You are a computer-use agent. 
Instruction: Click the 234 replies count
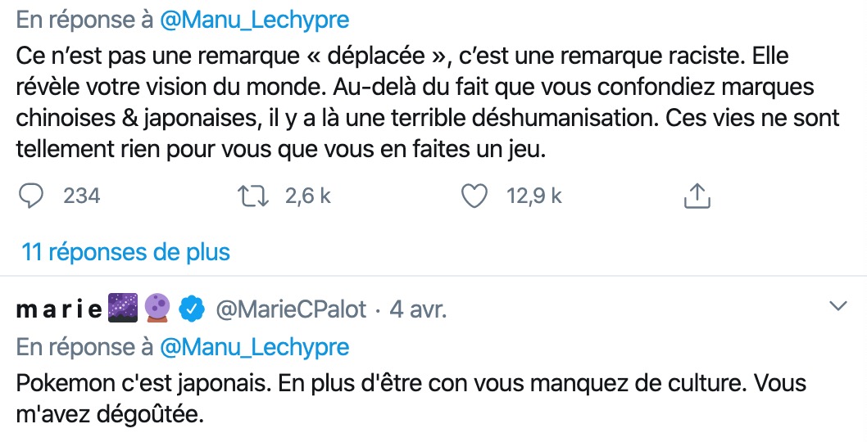pos(81,196)
